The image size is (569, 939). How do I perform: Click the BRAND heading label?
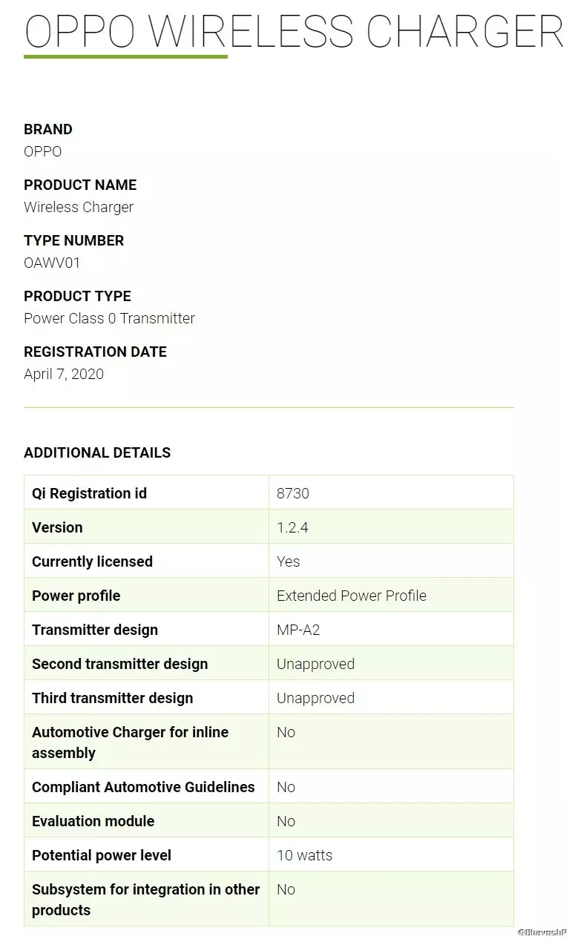tap(48, 129)
